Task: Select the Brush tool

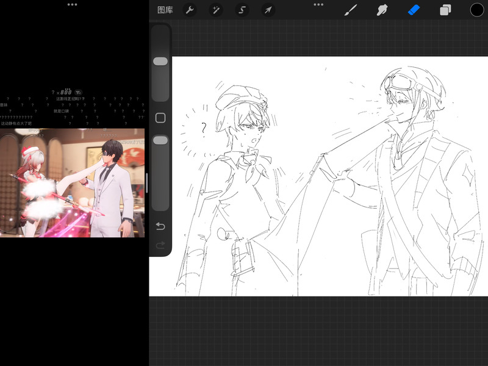Action: pos(351,10)
